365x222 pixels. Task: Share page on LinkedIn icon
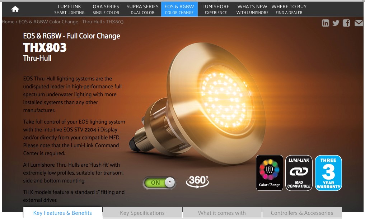[326, 23]
